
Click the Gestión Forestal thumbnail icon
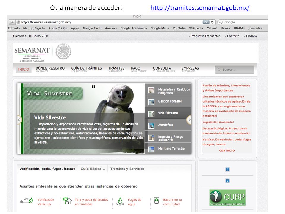tap(151, 102)
